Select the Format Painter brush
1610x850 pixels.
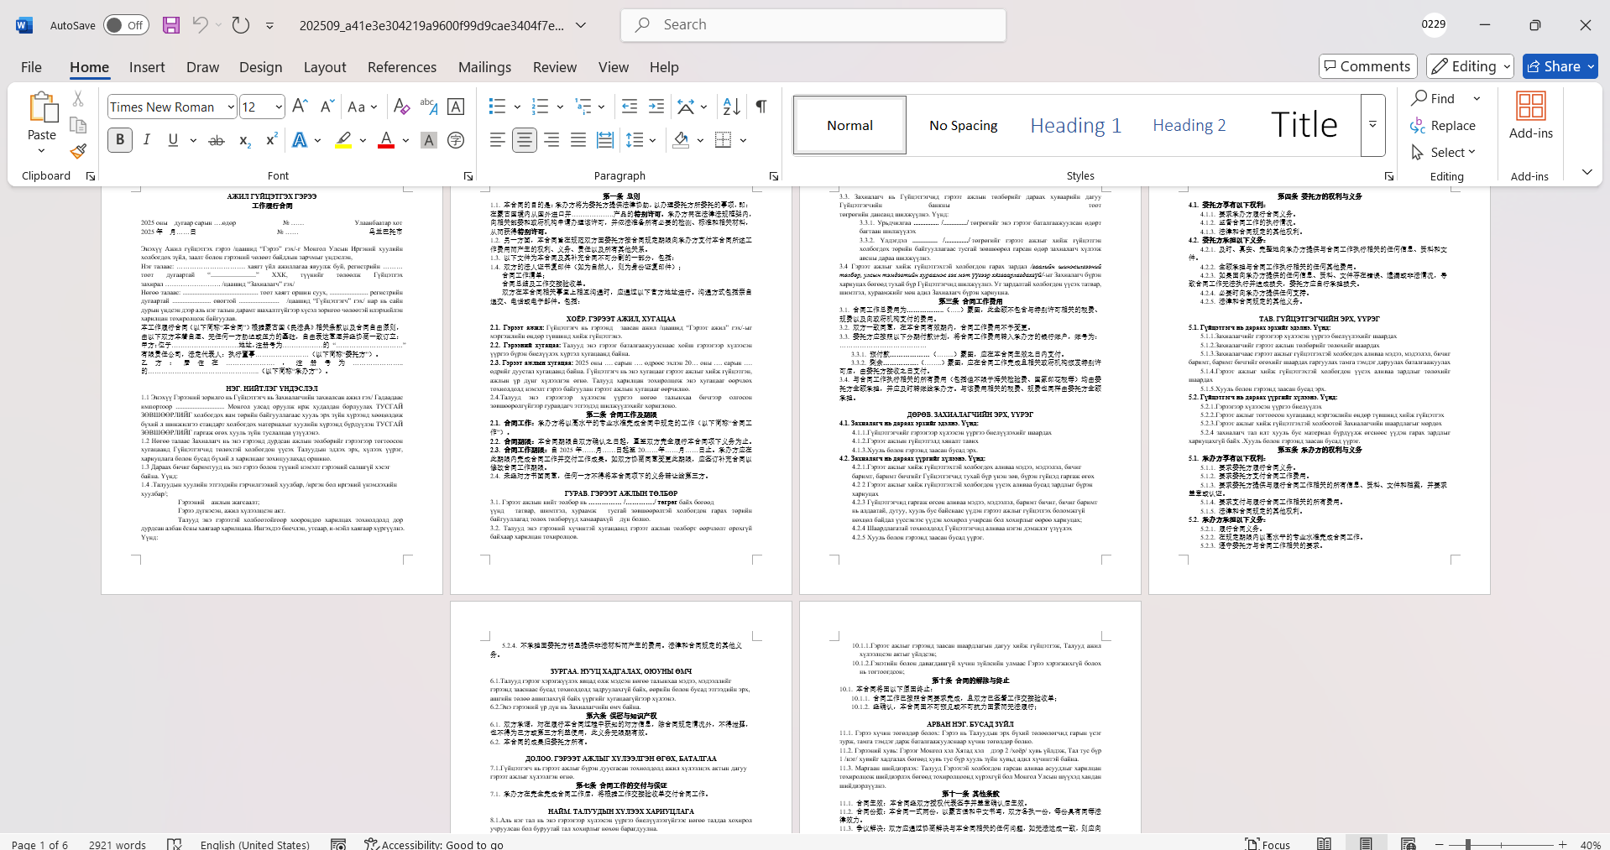78,151
